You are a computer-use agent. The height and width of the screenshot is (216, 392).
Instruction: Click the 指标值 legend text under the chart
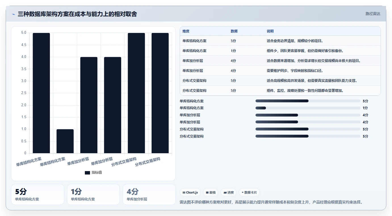97,173
